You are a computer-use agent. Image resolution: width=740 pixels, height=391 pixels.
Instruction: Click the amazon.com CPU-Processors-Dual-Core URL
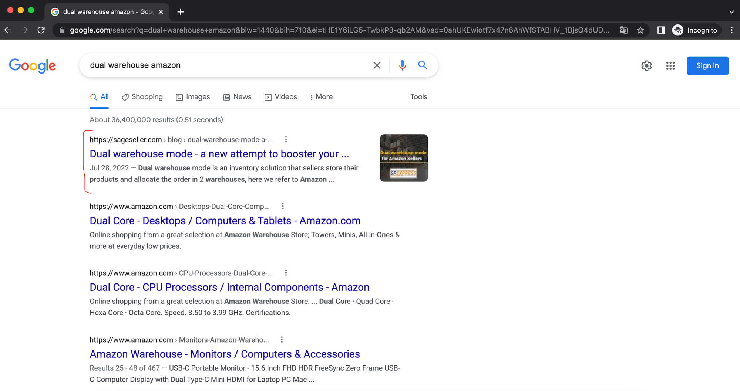pos(181,273)
